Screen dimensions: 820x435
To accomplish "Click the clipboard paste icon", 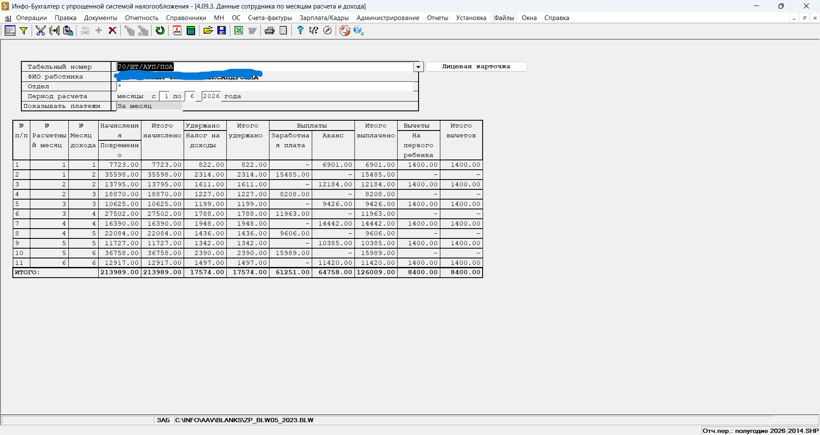I will tap(68, 30).
